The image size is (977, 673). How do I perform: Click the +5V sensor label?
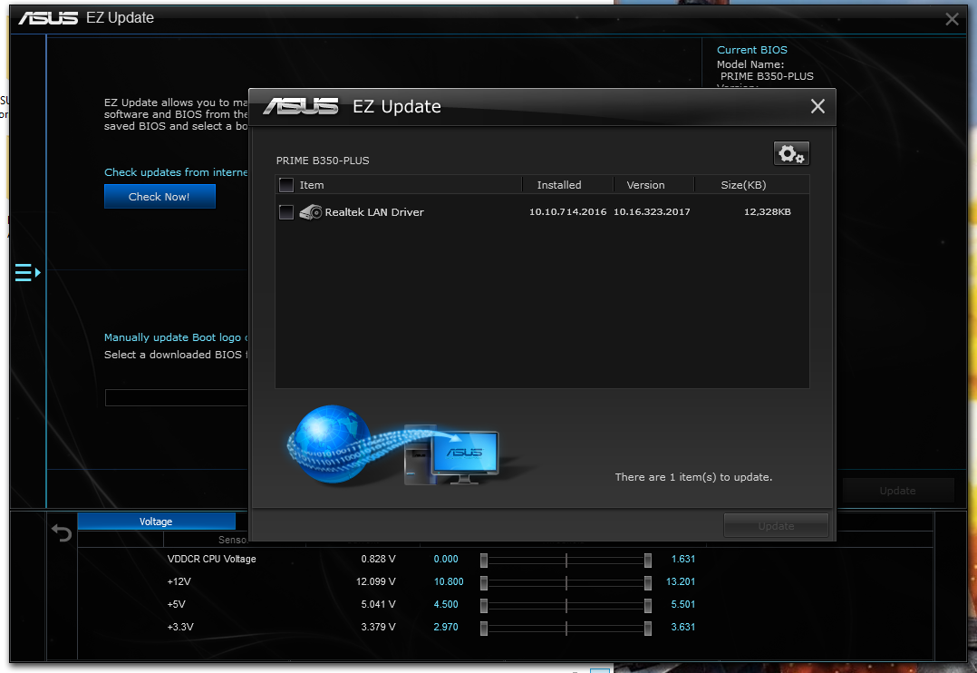point(177,604)
